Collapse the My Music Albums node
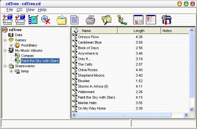The image size is (197, 129). point(5,50)
